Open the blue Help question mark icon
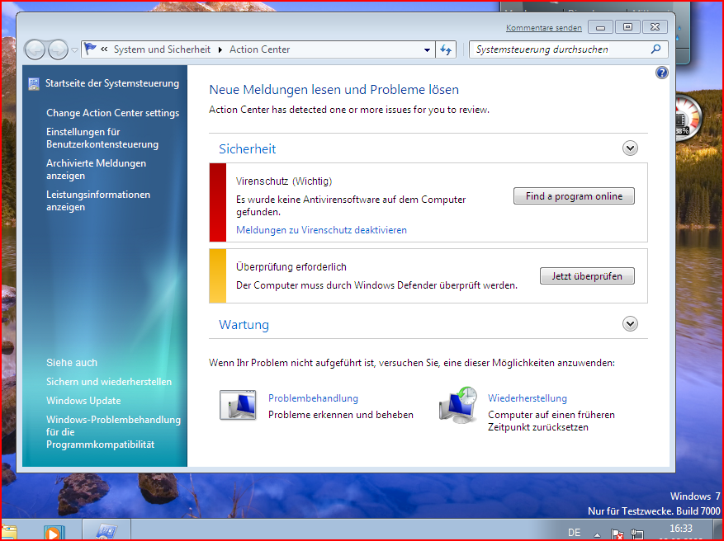 point(661,73)
